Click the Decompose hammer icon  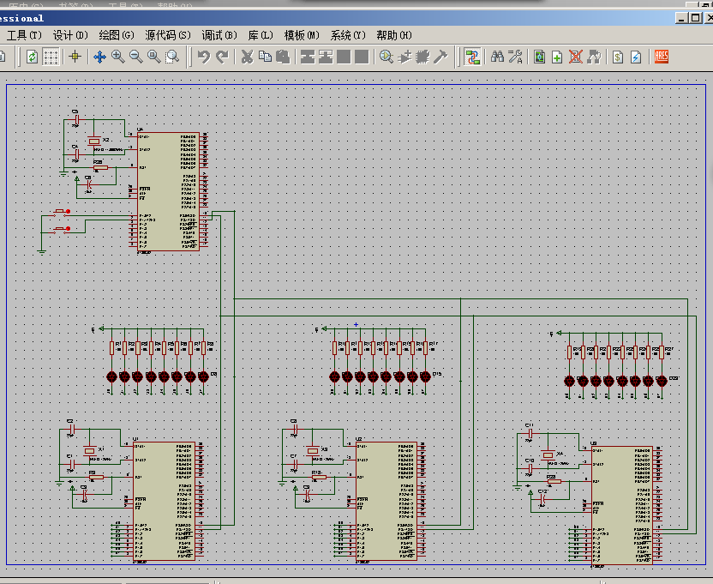(440, 57)
